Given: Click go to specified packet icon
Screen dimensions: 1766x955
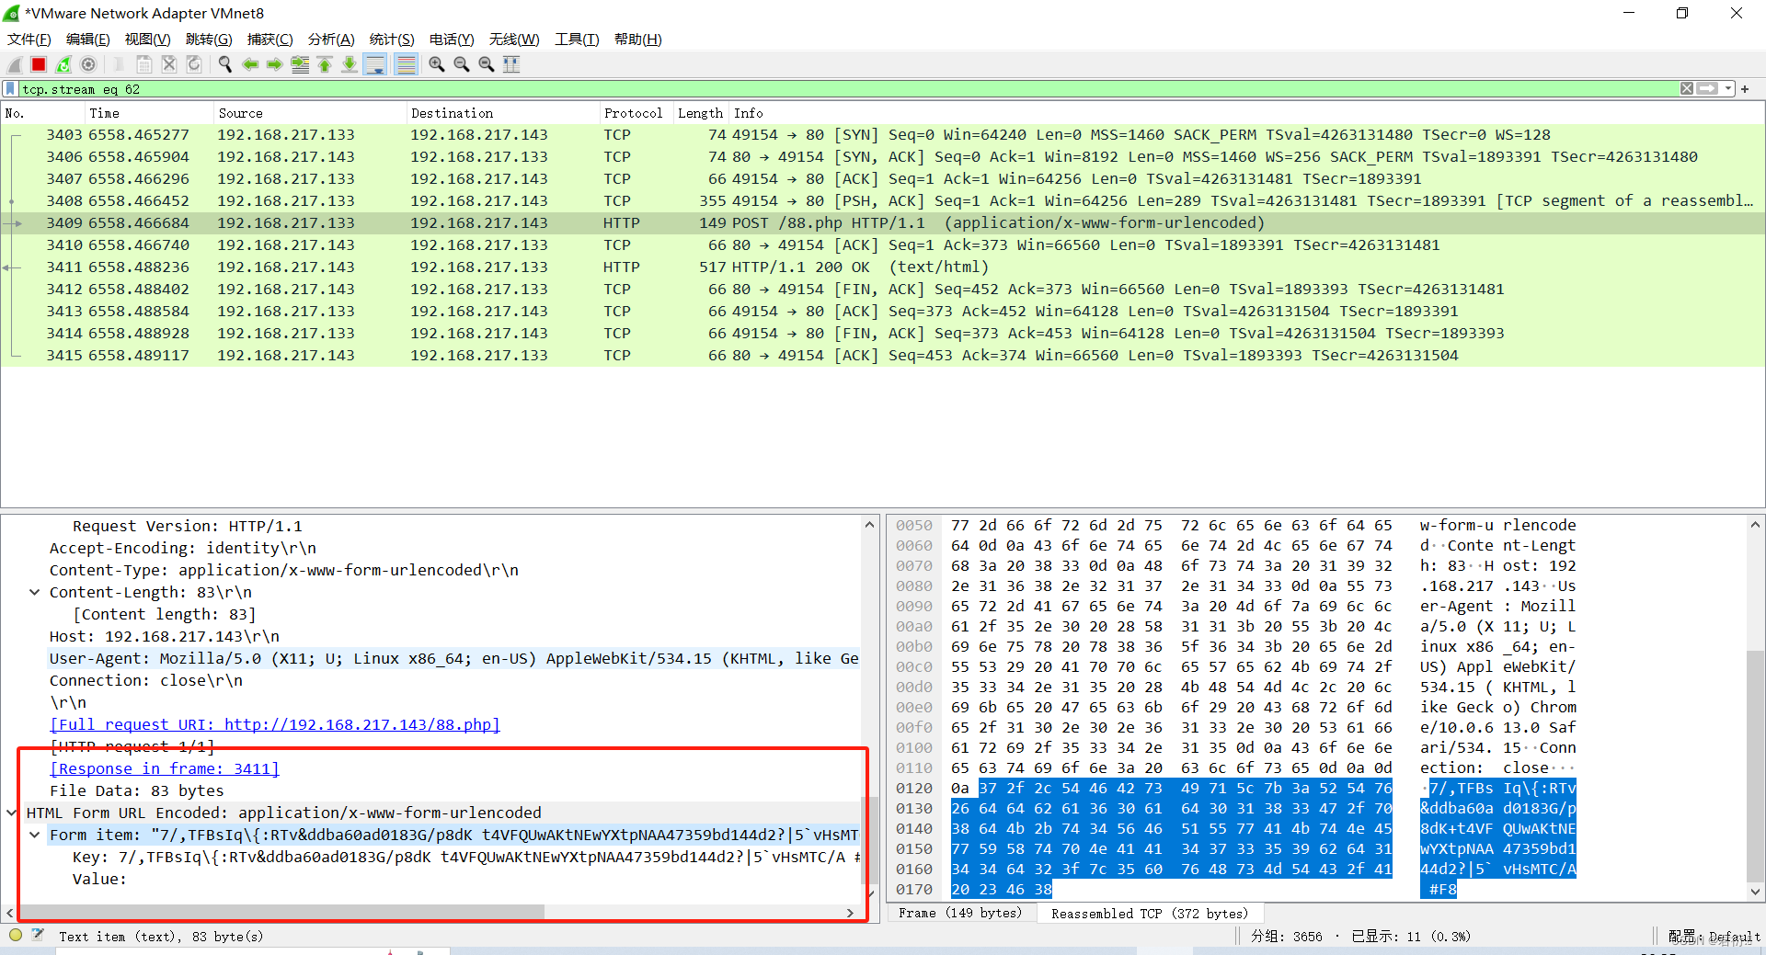Looking at the screenshot, I should [x=300, y=64].
